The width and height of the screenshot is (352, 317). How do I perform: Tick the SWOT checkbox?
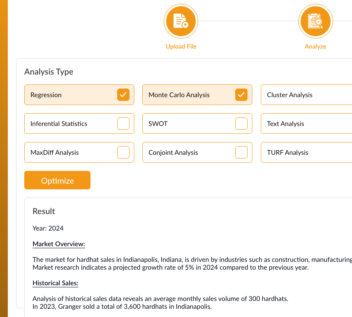pos(241,124)
